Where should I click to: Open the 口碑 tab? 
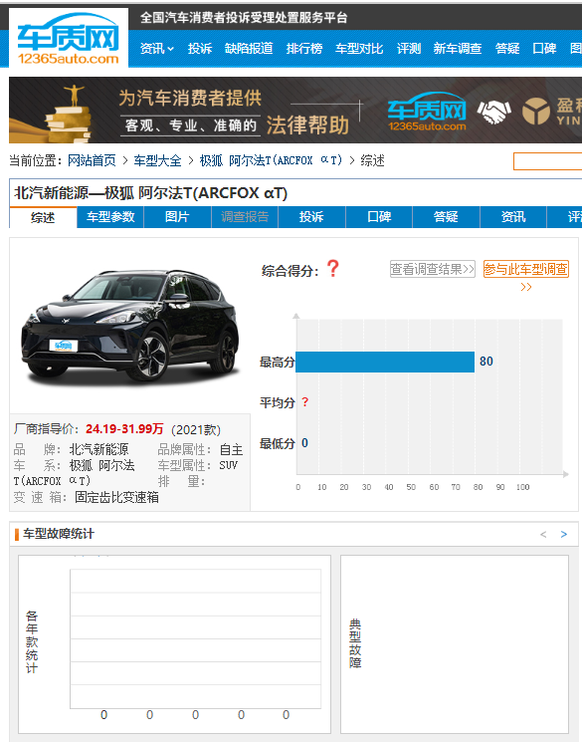(379, 217)
